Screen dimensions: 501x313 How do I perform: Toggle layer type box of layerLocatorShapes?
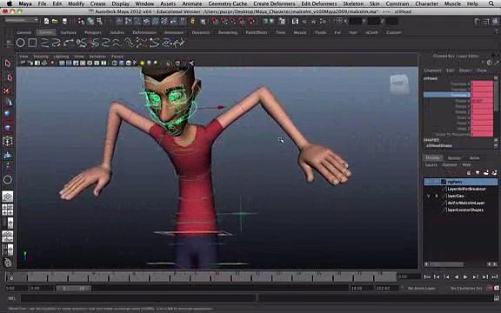(x=444, y=210)
